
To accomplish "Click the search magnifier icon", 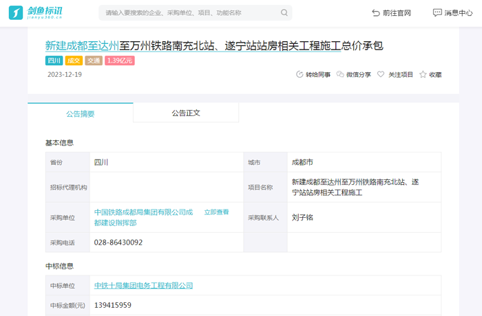I will 284,13.
